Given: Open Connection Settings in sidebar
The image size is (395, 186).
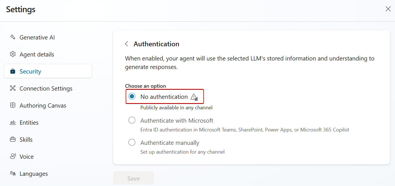Looking at the screenshot, I should 46,89.
